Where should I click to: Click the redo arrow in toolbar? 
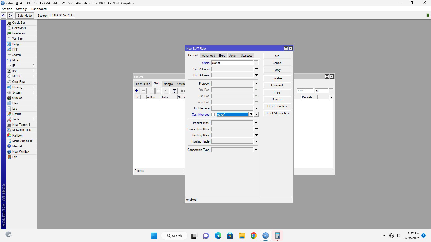(x=10, y=16)
